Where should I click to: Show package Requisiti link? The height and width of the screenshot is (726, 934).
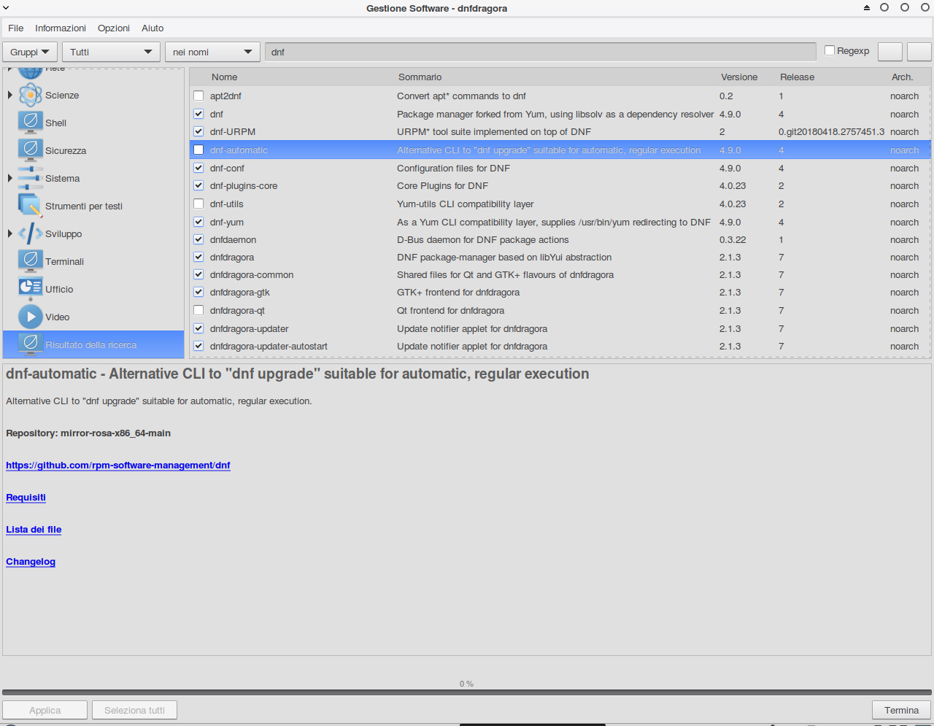click(26, 497)
